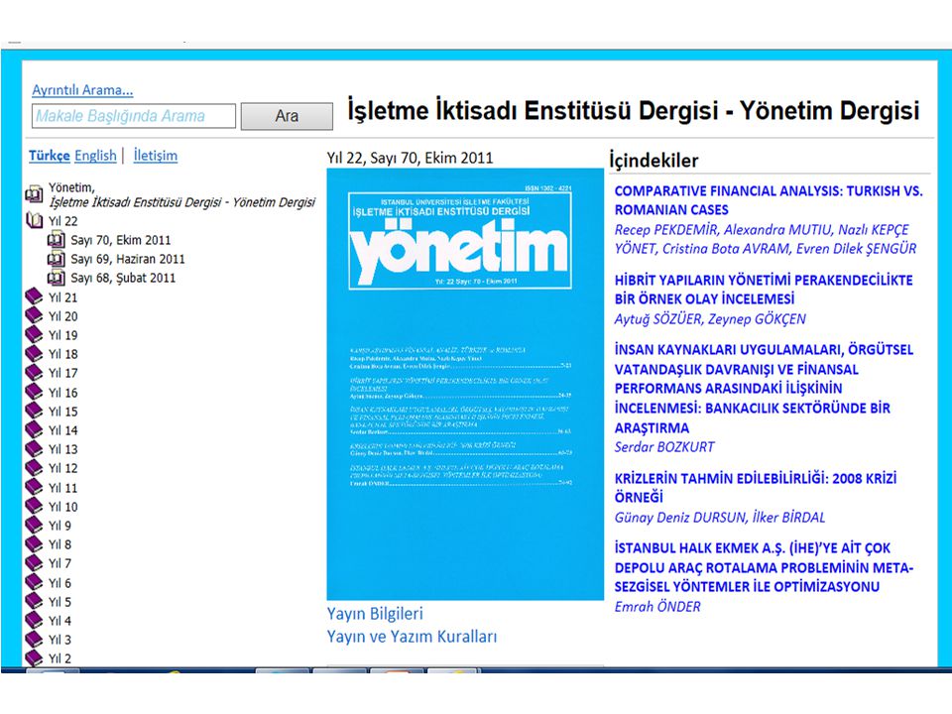The width and height of the screenshot is (952, 714).
Task: Open article İstanbul Halk Ekmek A.Ş. araç rotalama
Action: click(x=764, y=567)
